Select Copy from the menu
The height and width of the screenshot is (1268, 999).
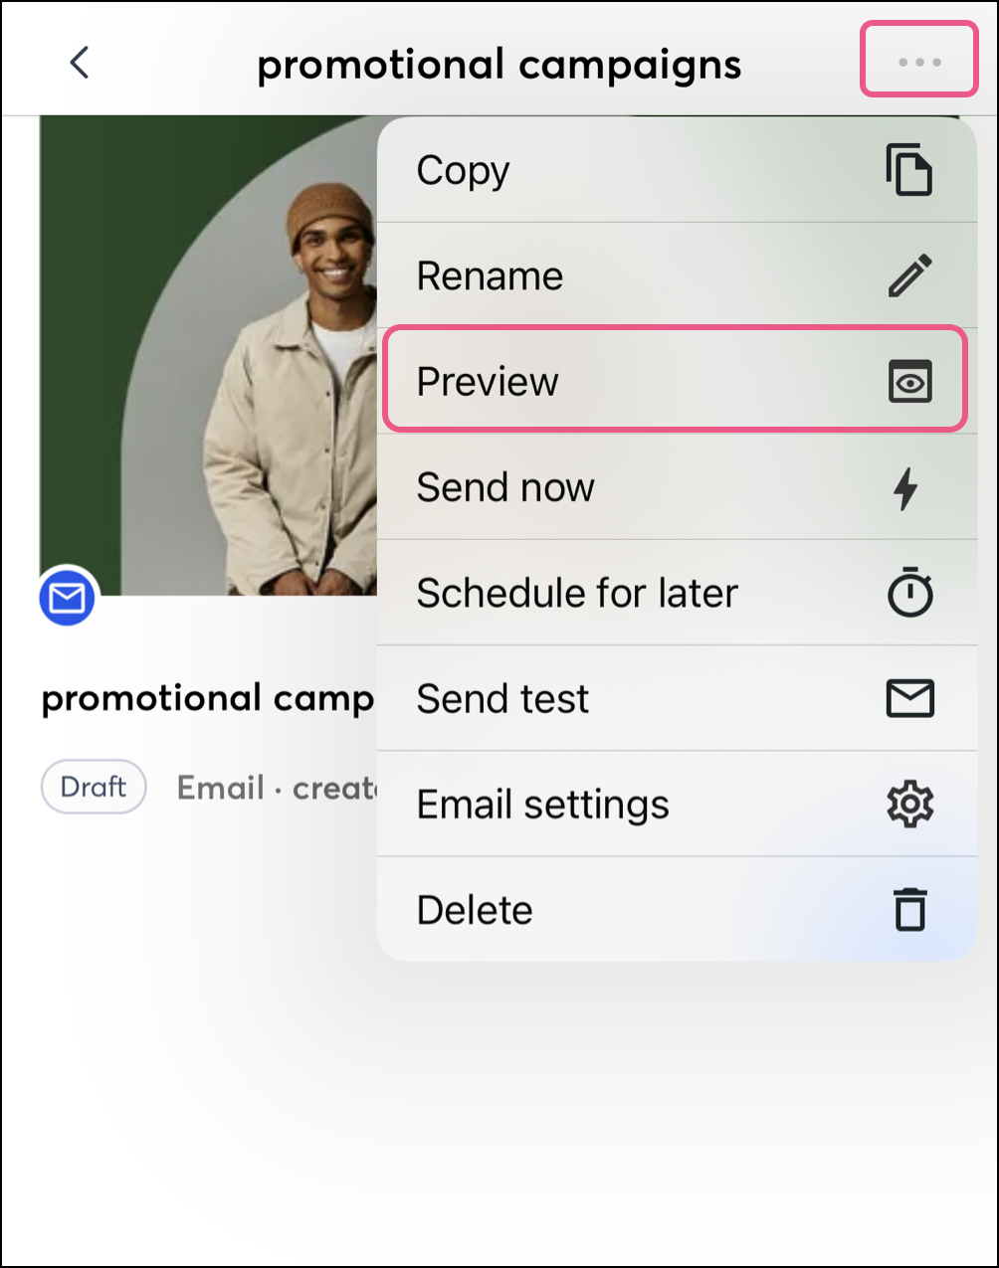(x=463, y=171)
